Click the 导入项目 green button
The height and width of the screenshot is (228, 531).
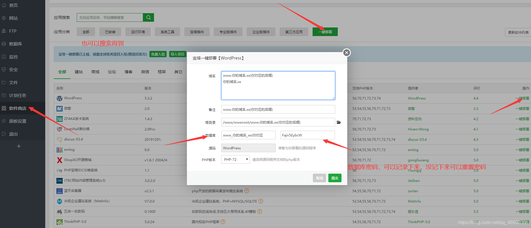coord(178,54)
